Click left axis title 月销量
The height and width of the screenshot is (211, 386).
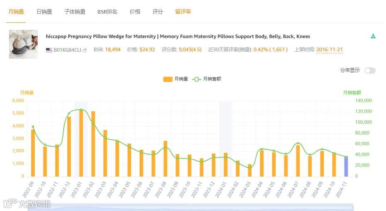point(27,93)
